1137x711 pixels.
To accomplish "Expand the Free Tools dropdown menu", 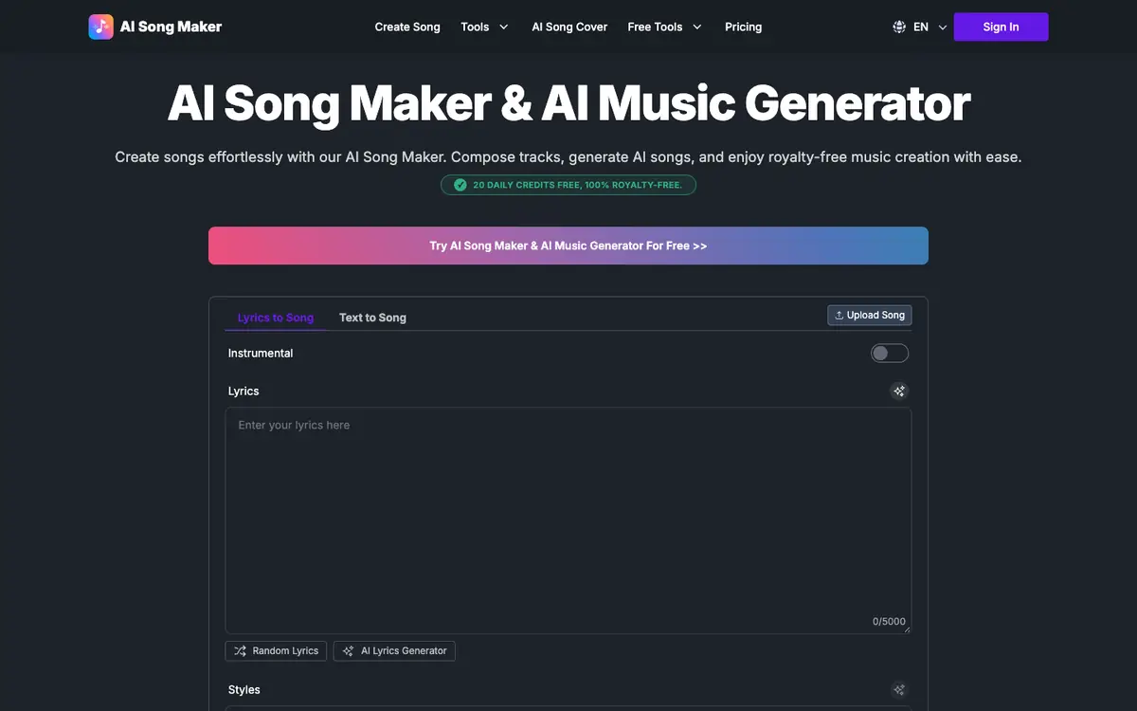I will tap(665, 27).
